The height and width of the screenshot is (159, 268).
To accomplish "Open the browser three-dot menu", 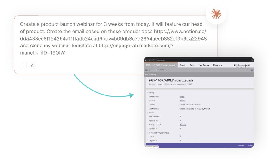I will pyautogui.click(x=252, y=60).
